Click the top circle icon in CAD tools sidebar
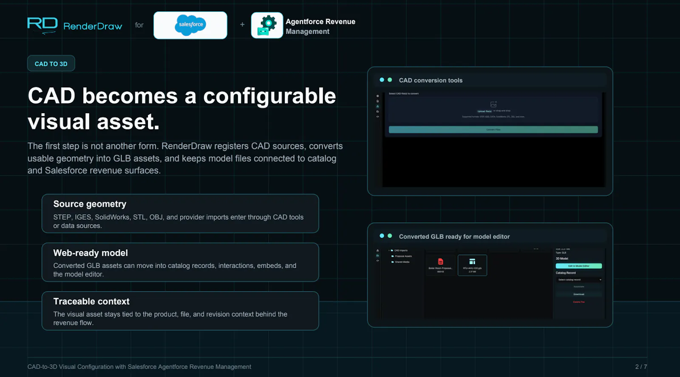 pyautogui.click(x=377, y=96)
